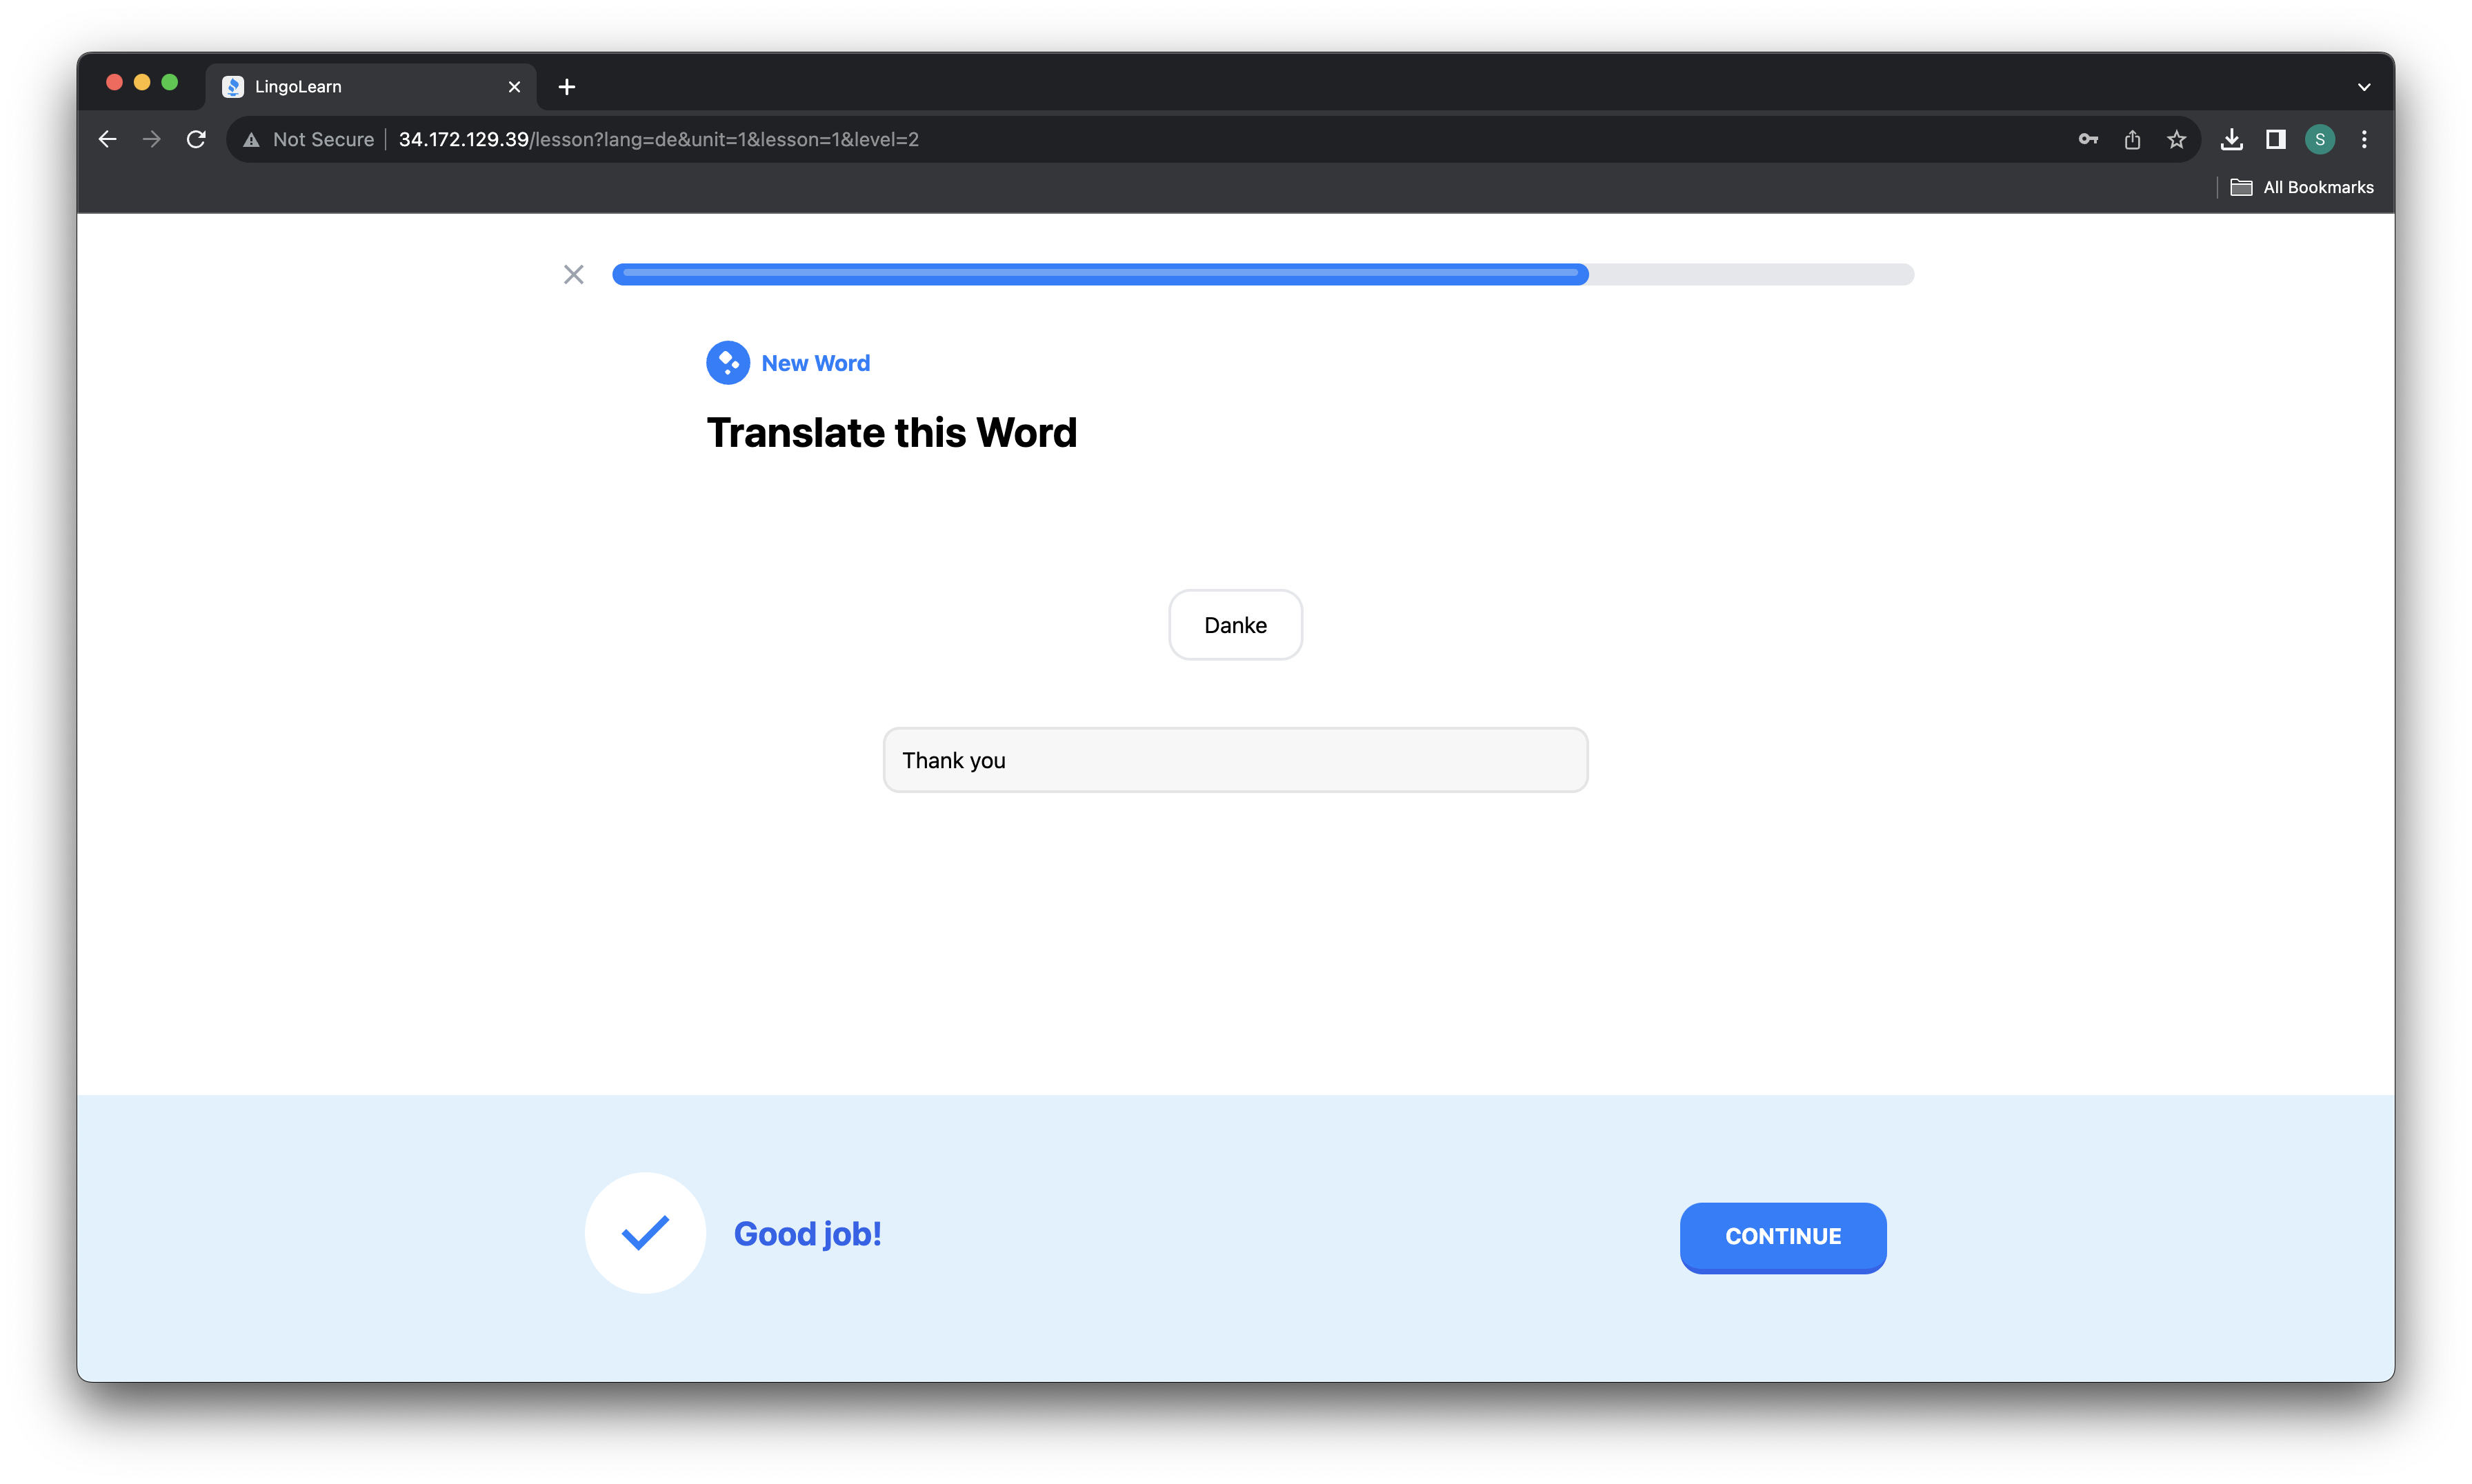Screen dimensions: 2472x1484
Task: Toggle the browser side panel icon
Action: (2275, 140)
